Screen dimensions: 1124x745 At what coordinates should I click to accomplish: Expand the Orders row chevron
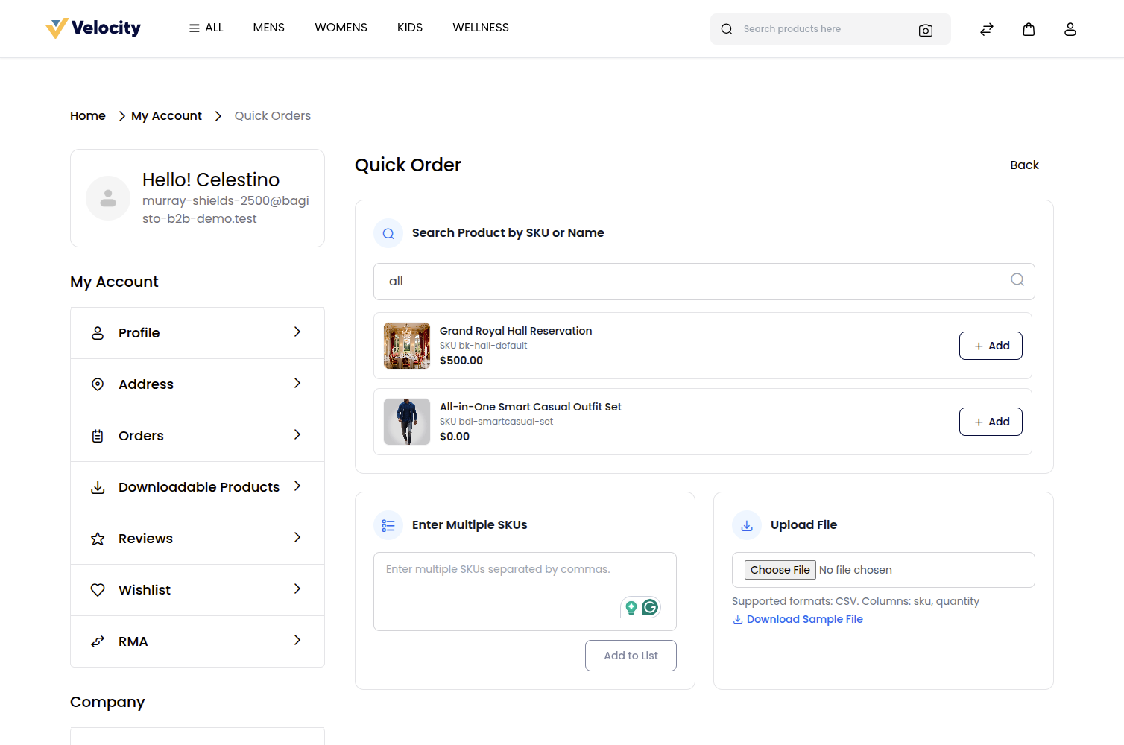(x=297, y=434)
